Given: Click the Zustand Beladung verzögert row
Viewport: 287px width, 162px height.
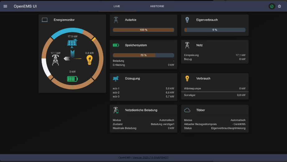Looking at the screenshot, I should 143,124.
